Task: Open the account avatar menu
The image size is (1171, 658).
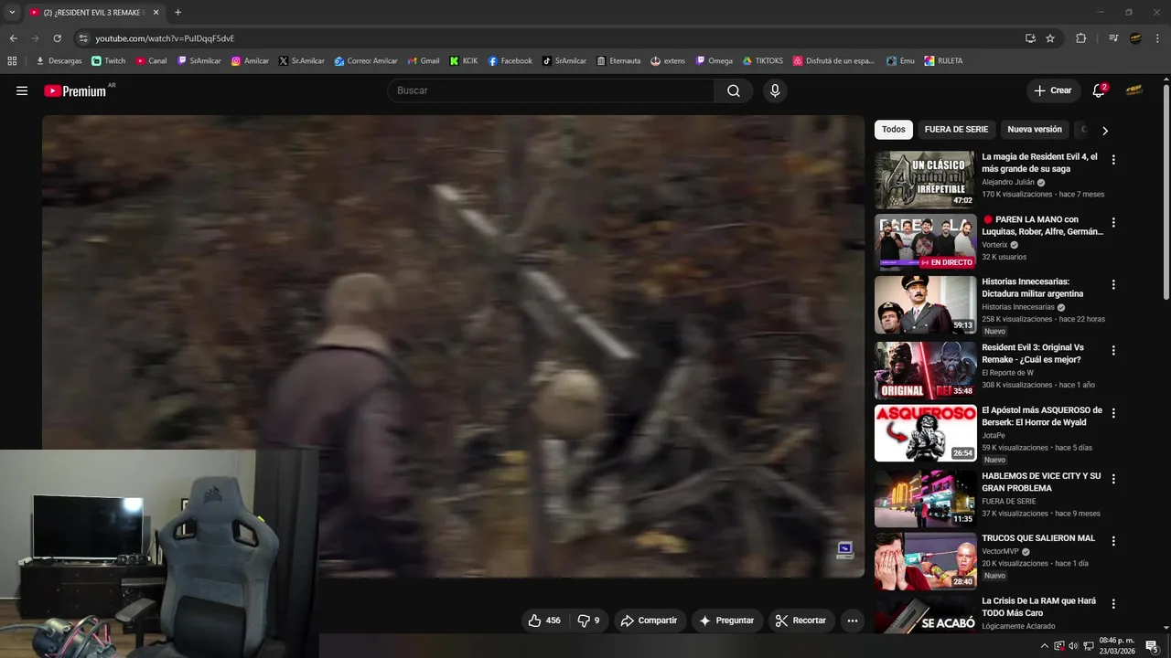Action: pyautogui.click(x=1134, y=90)
